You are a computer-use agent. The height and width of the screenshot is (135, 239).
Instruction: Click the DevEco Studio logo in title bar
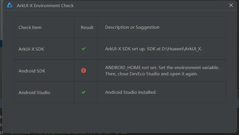pos(10,5)
